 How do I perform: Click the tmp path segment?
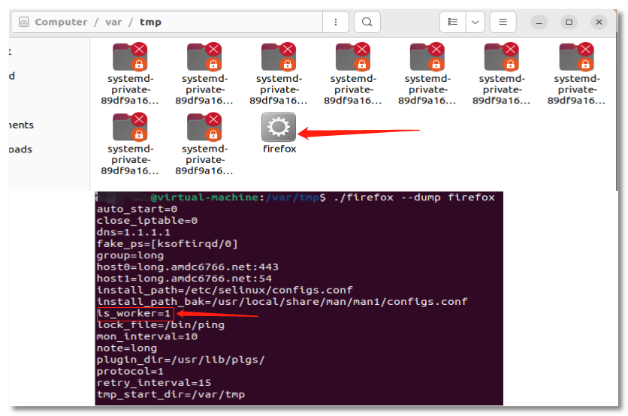(x=150, y=23)
